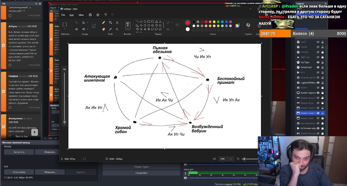Image resolution: width=347 pixels, height=186 pixels.
Task: Click the lightning bolt icon in donations panel
Action: (34, 132)
